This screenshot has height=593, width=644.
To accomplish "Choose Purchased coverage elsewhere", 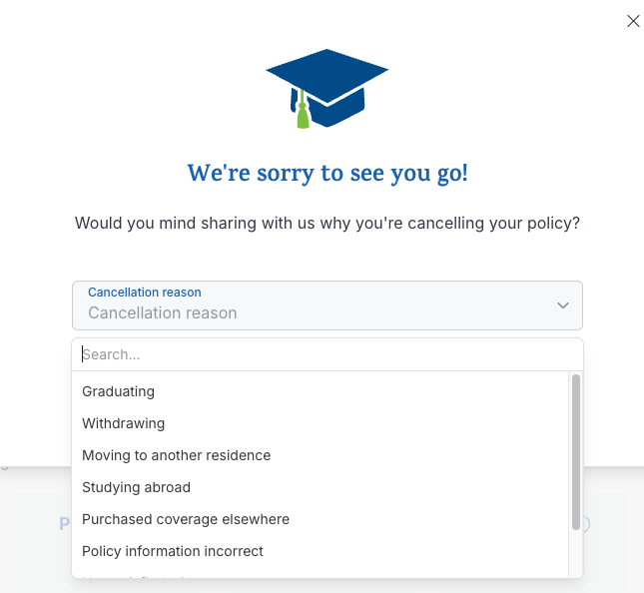I will click(186, 519).
